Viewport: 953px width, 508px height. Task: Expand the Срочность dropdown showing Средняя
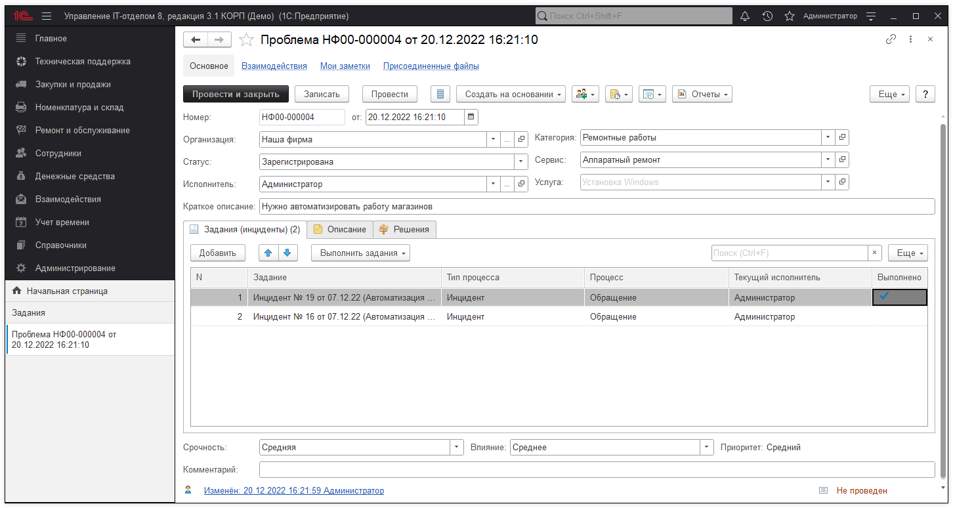click(456, 447)
